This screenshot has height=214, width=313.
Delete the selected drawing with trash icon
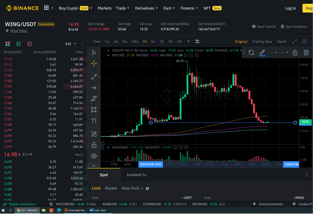pos(306,52)
